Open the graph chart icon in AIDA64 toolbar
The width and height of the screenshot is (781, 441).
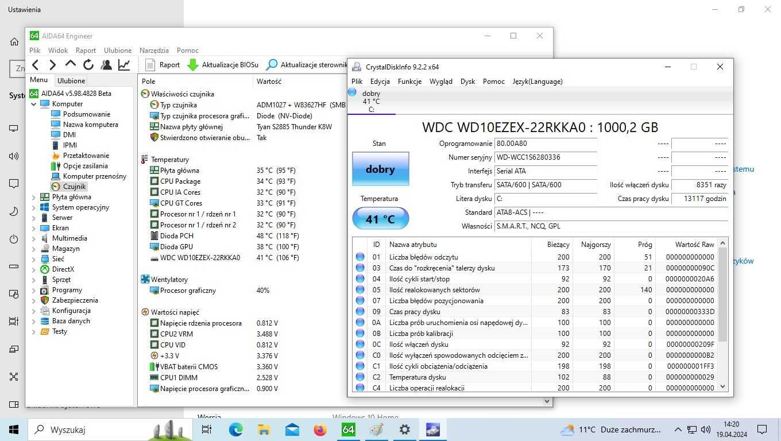point(124,65)
